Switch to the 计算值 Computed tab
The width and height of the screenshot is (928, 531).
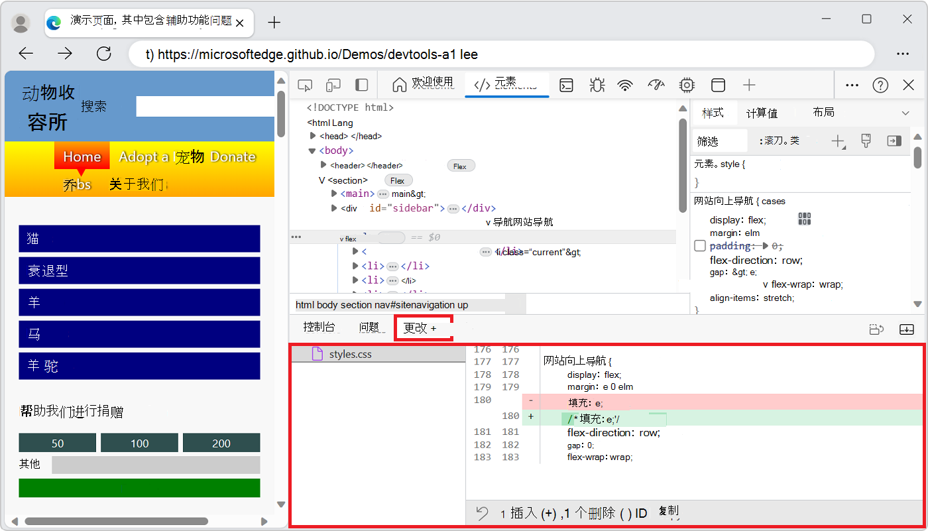pos(762,113)
